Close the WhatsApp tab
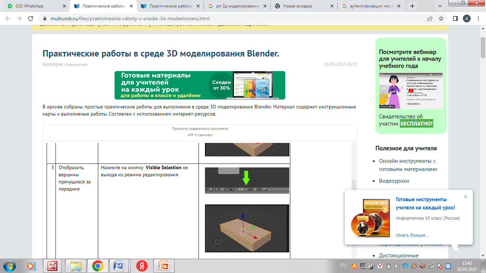 pyautogui.click(x=64, y=6)
